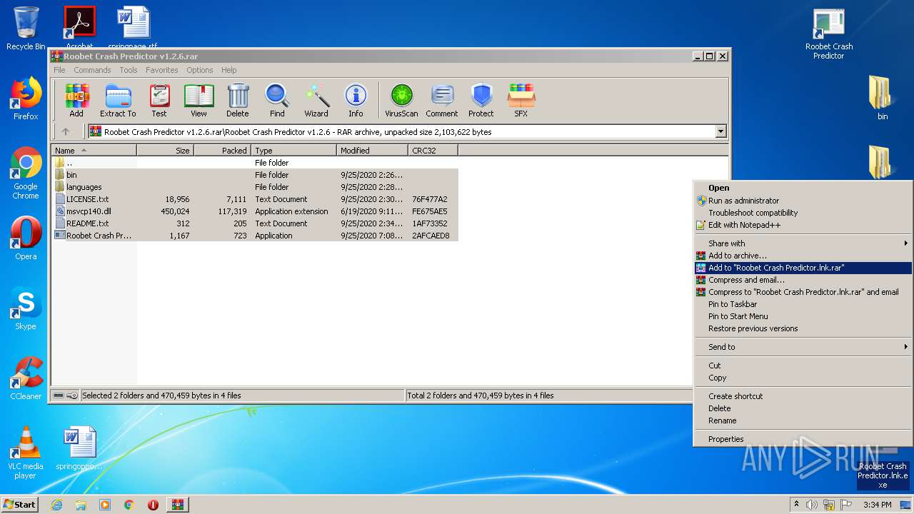Sort by Modified column header
914x514 pixels.
coord(372,151)
